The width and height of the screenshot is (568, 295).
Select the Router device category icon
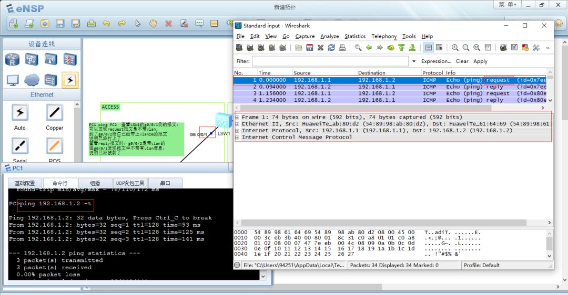pos(12,59)
